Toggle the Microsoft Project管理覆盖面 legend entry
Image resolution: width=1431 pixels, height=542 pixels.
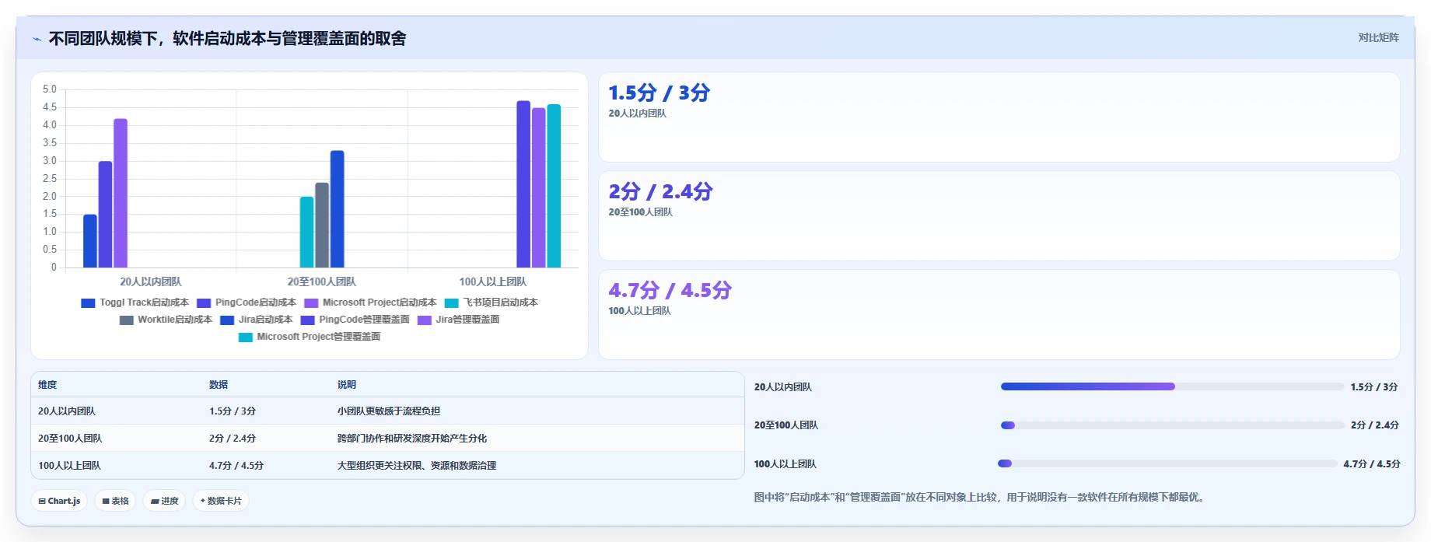click(310, 337)
